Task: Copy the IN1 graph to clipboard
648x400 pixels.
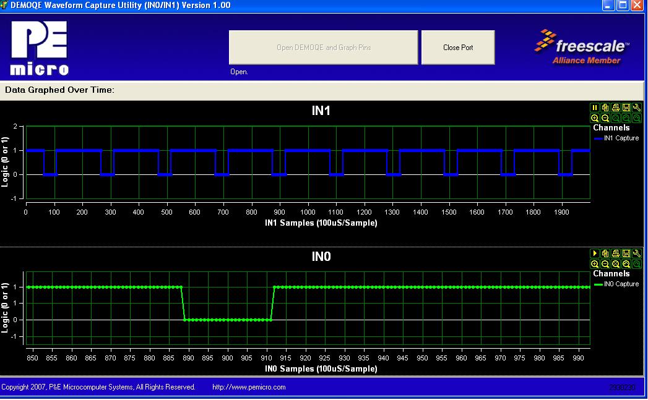Action: point(605,108)
